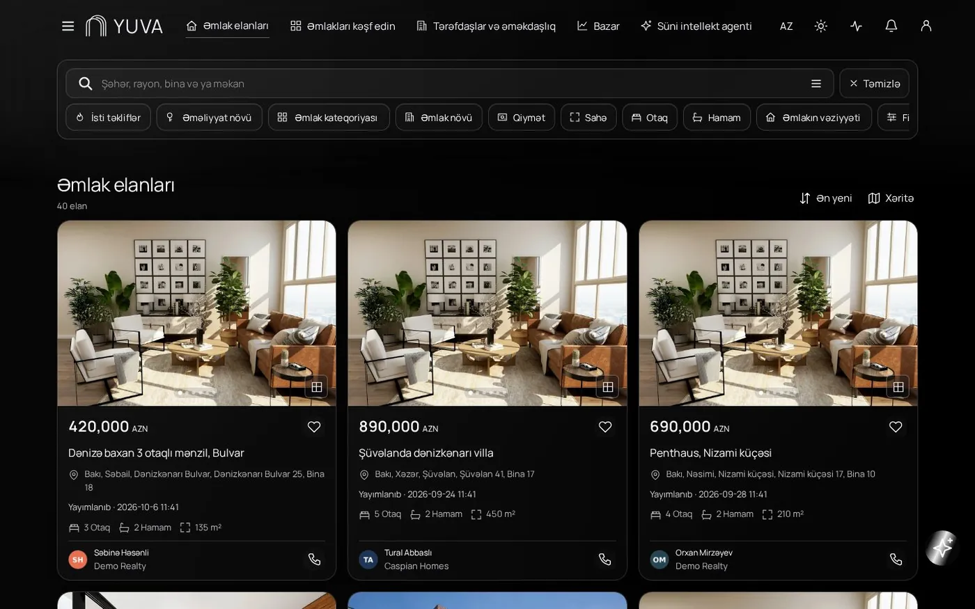Open photo of Dənizə baxan 3 otaqlı mənzil
Viewport: 975px width, 609px height.
tap(196, 313)
